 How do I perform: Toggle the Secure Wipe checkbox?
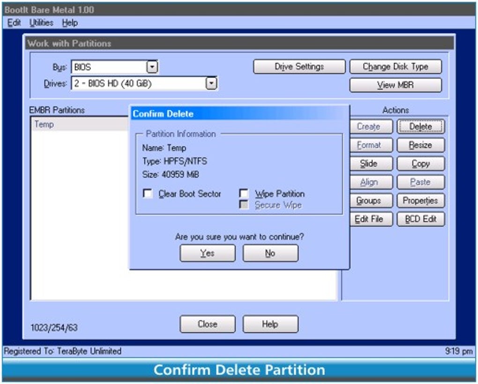[244, 204]
